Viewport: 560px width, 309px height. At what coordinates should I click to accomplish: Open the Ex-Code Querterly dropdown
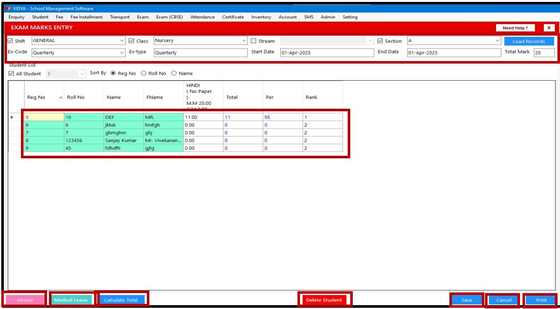[122, 53]
